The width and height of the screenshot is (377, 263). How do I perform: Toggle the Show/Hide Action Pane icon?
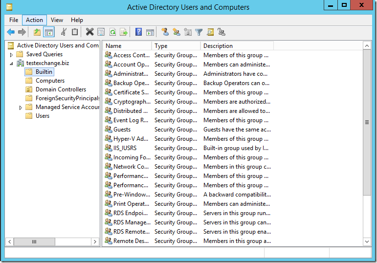(x=150, y=32)
